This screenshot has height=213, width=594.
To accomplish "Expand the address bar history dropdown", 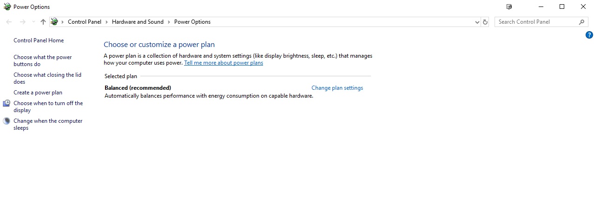I will click(477, 22).
